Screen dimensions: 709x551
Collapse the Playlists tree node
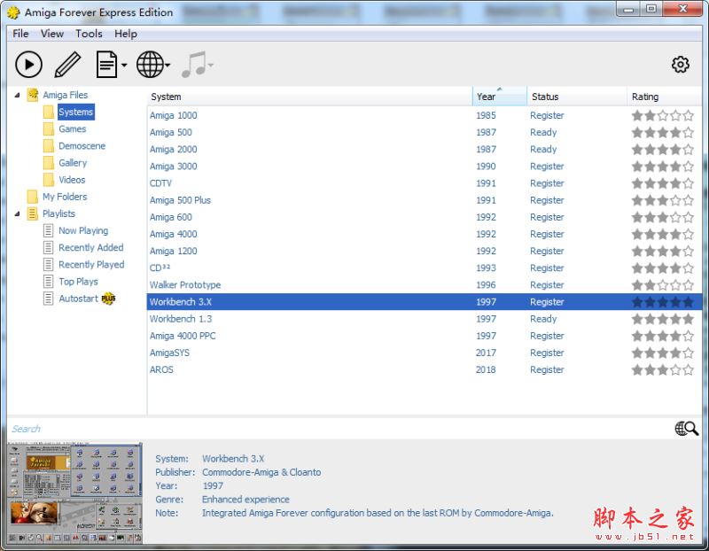[17, 213]
